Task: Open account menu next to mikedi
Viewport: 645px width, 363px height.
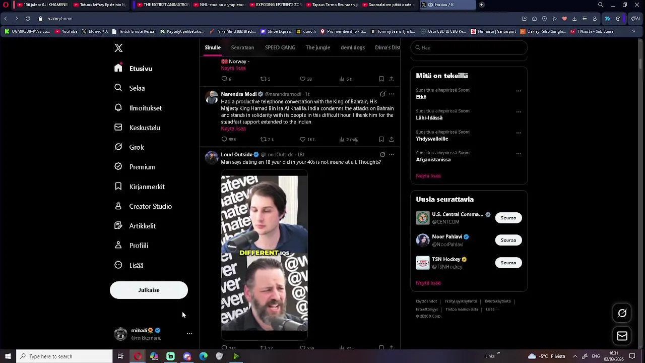Action: coord(189,334)
